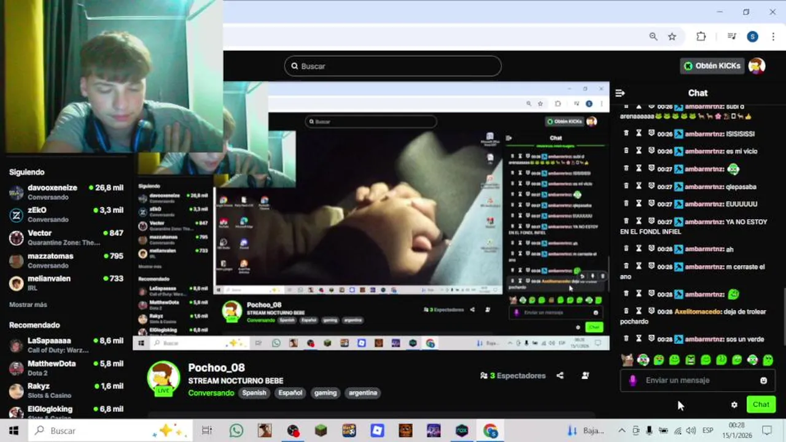Click the '3 Espectadores' viewer count
This screenshot has height=442, width=786.
click(513, 375)
